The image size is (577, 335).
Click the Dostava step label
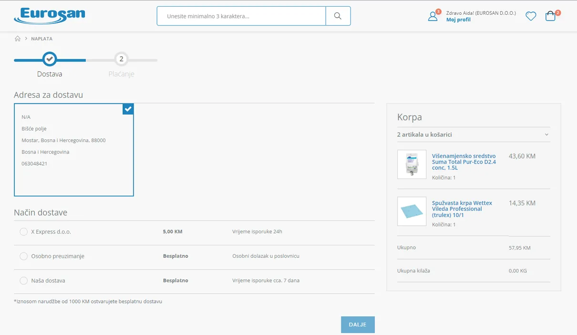(x=50, y=74)
